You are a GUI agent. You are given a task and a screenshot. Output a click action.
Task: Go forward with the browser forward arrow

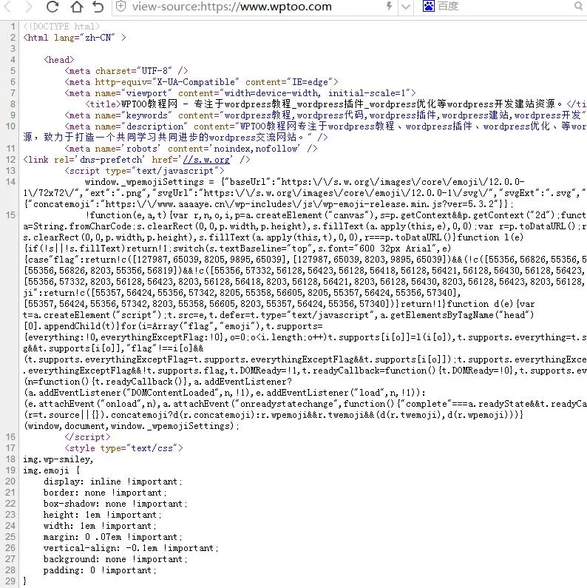[29, 7]
